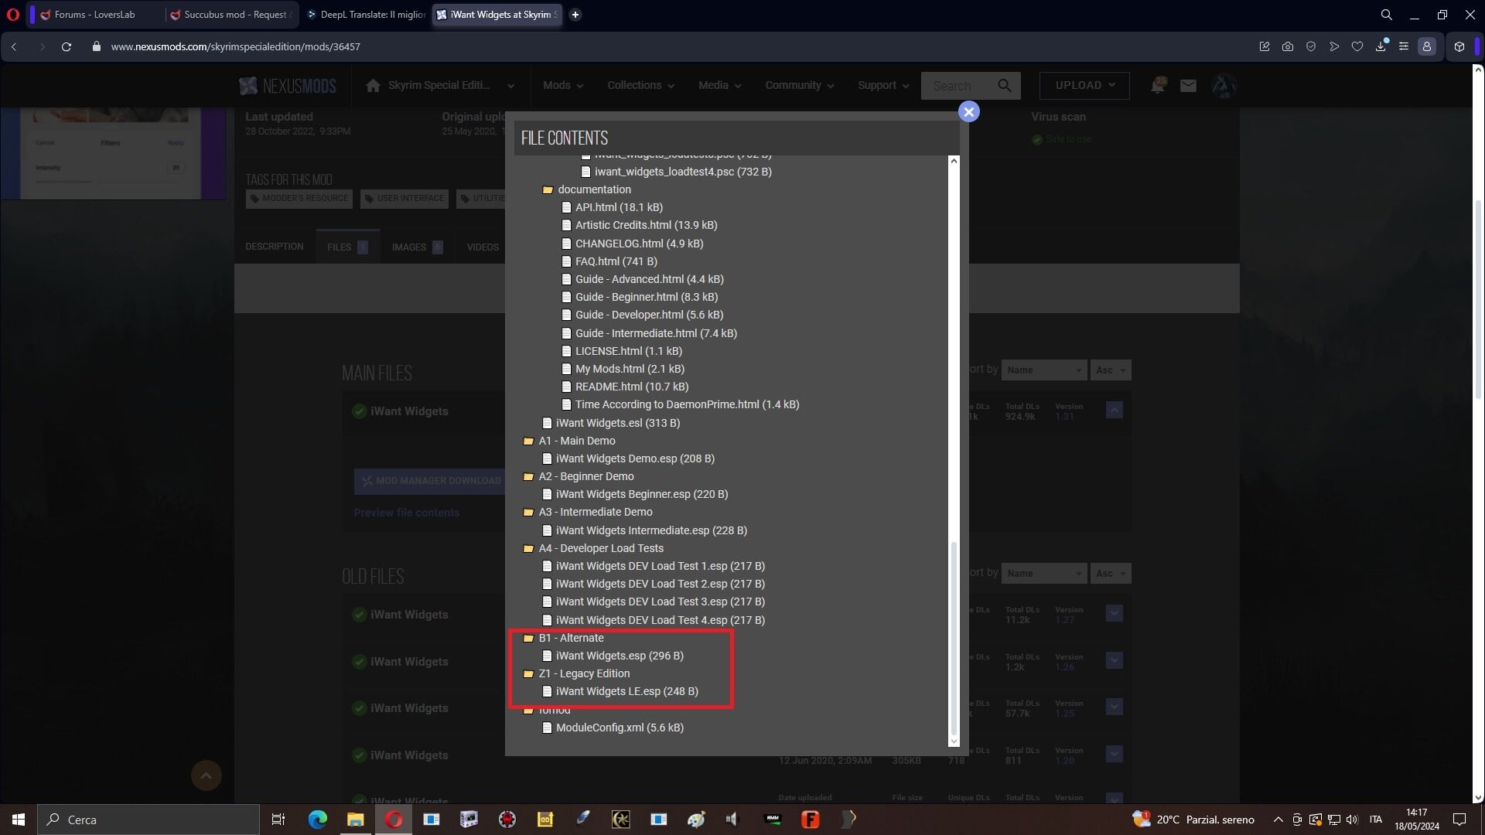Select the CHANGELOG.html file entry
Image resolution: width=1485 pixels, height=835 pixels.
click(x=633, y=244)
